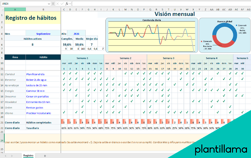The image size is (251, 158).
Task: Confirm entry with the formula bar checkmark
Action: click(x=62, y=3)
